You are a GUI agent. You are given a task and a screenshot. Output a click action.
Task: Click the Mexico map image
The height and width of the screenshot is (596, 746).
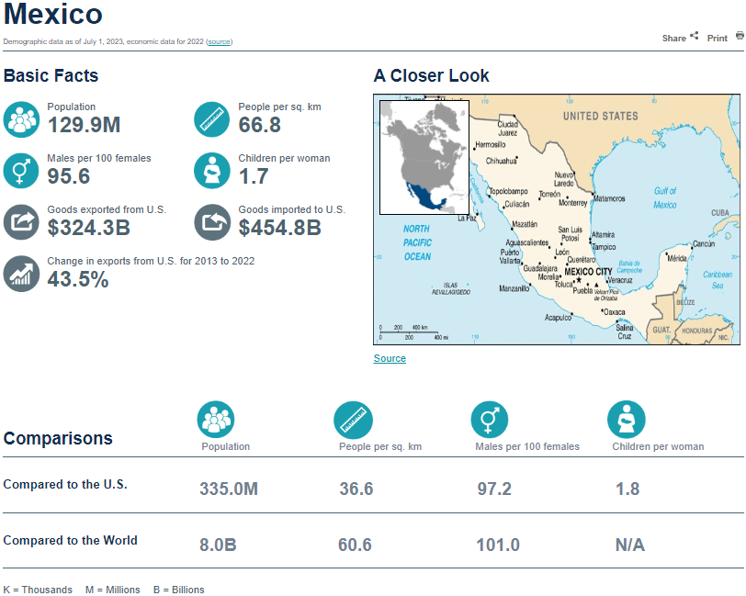(x=557, y=219)
